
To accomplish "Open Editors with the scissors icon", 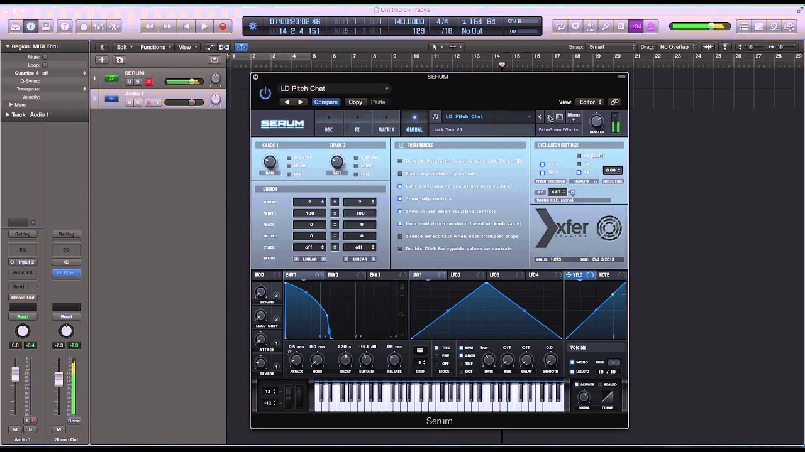I will [114, 26].
